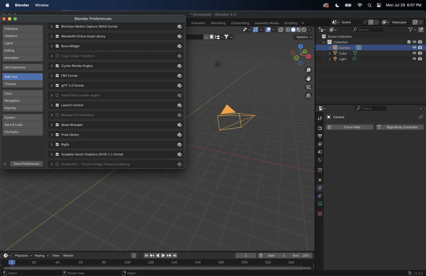This screenshot has width=426, height=276.
Task: Click the Force Field button
Action: coord(349,127)
